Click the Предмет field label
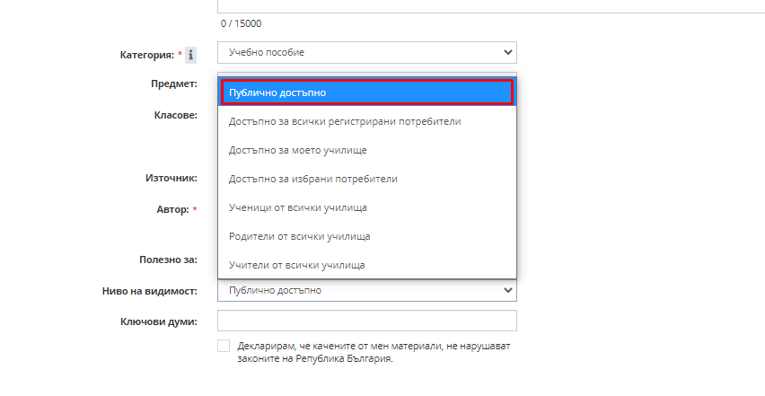Screen dimensions: 765x396 (x=174, y=84)
